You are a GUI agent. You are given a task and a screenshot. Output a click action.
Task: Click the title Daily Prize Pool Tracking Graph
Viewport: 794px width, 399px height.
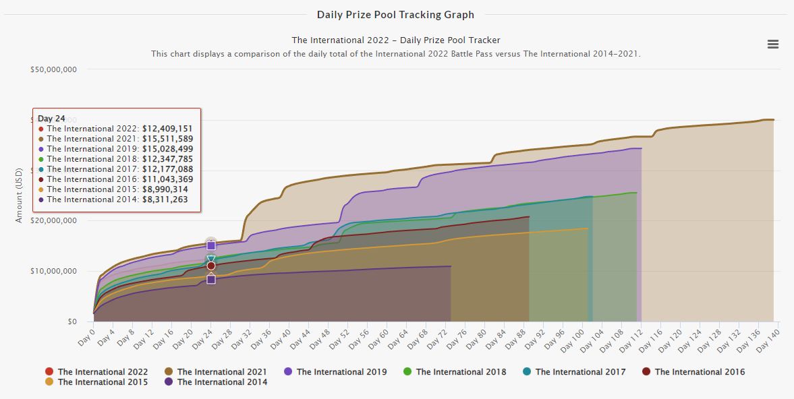(395, 14)
